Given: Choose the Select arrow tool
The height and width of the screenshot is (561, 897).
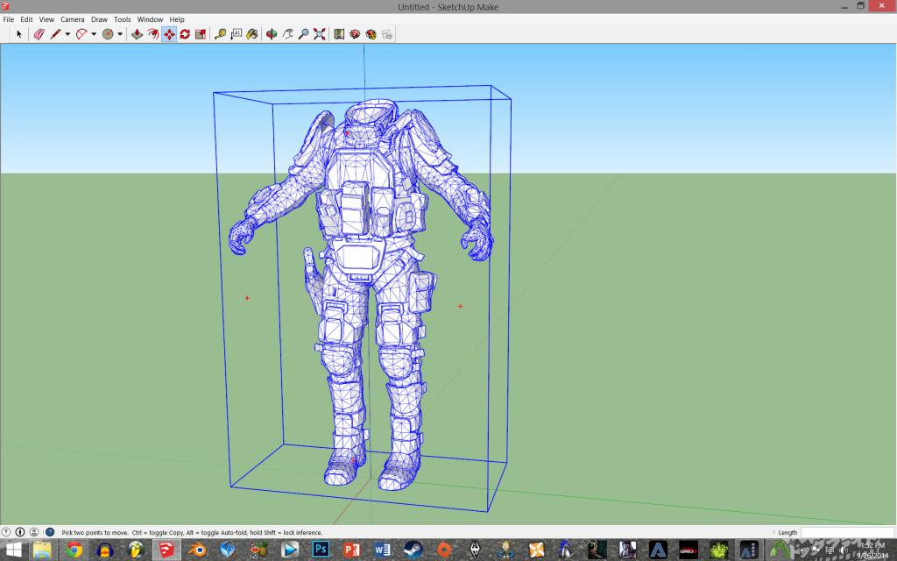Looking at the screenshot, I should pos(19,34).
